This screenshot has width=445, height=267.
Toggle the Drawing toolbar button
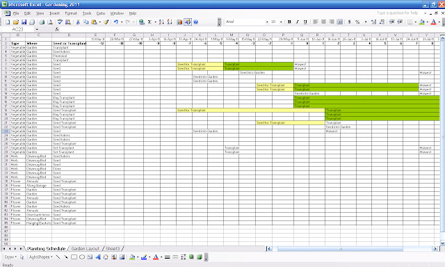pyautogui.click(x=188, y=22)
